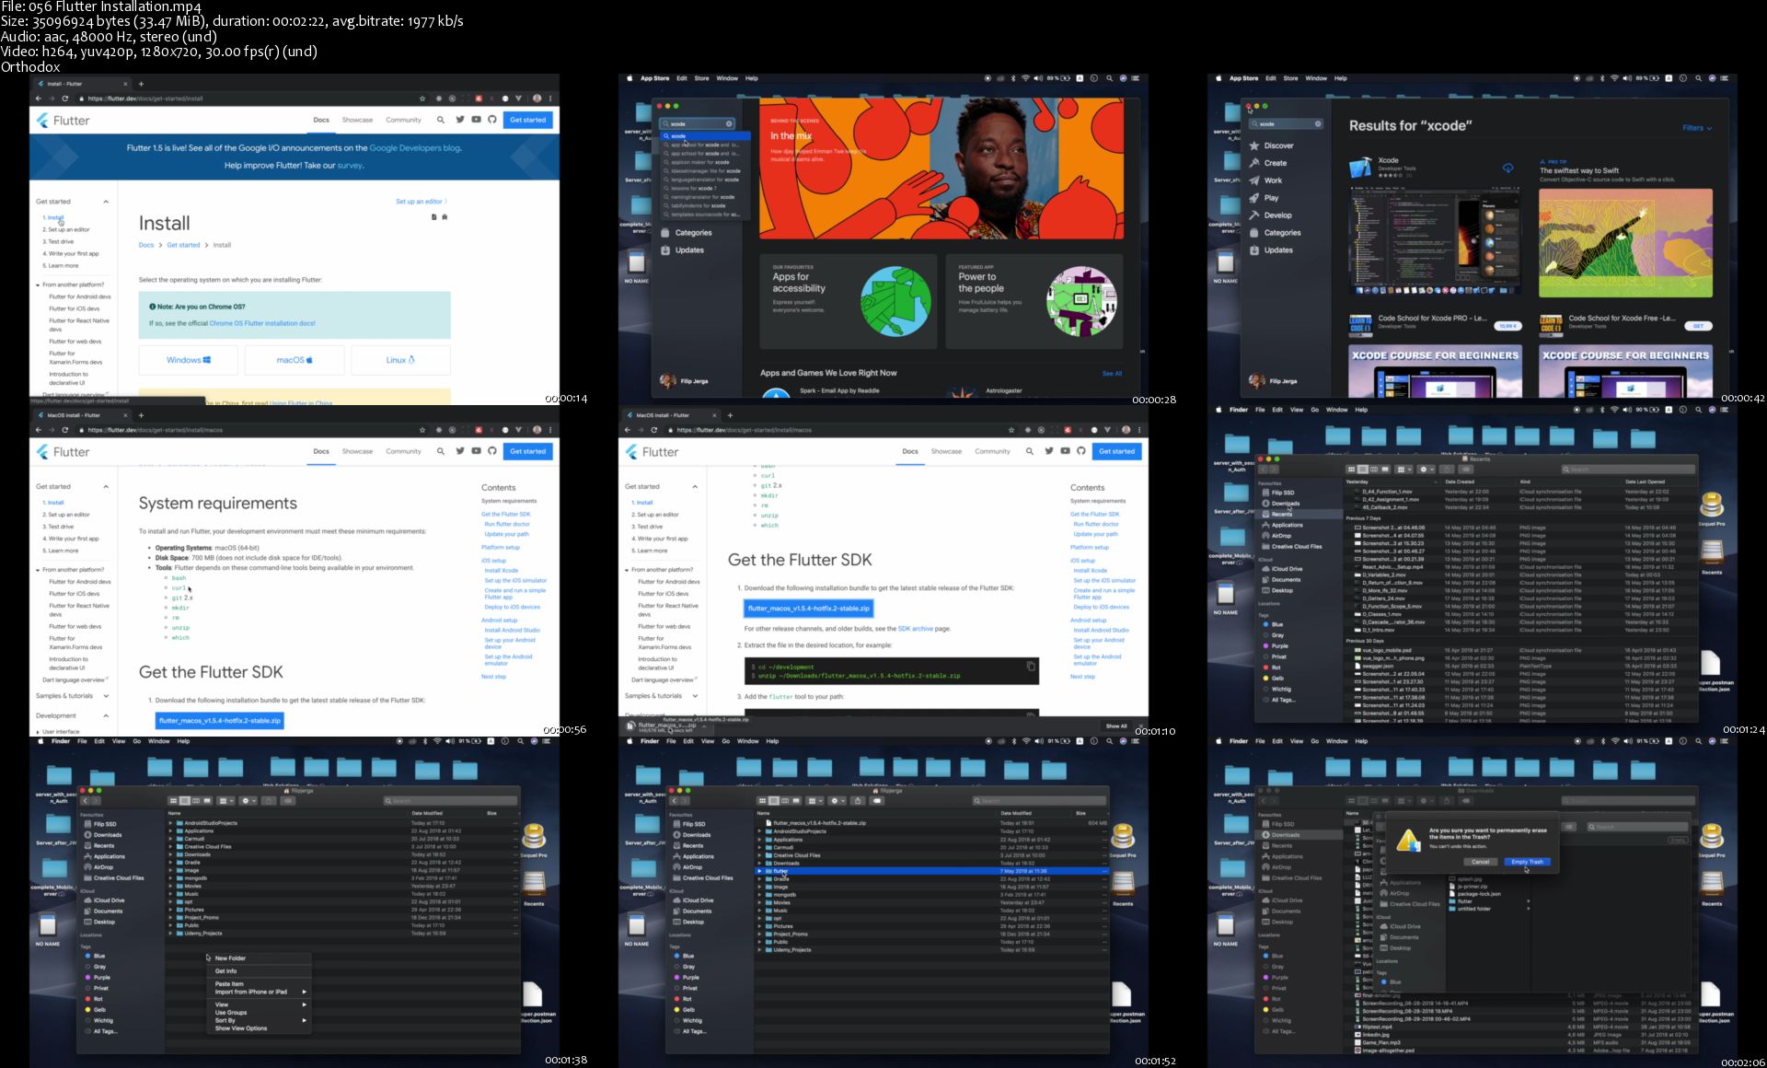
Task: Open the GitHub icon in the 00:00:14 frame
Action: (x=492, y=120)
